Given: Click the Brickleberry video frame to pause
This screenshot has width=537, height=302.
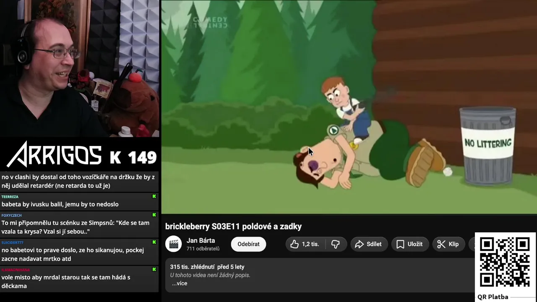Looking at the screenshot, I should (x=349, y=107).
